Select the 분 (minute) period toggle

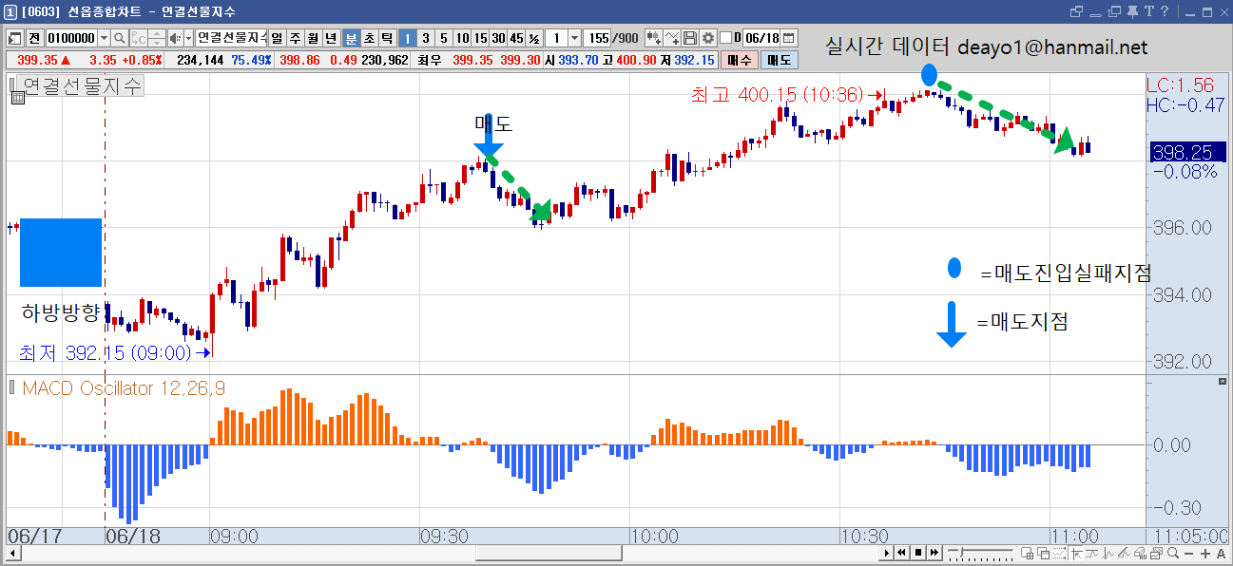(351, 38)
